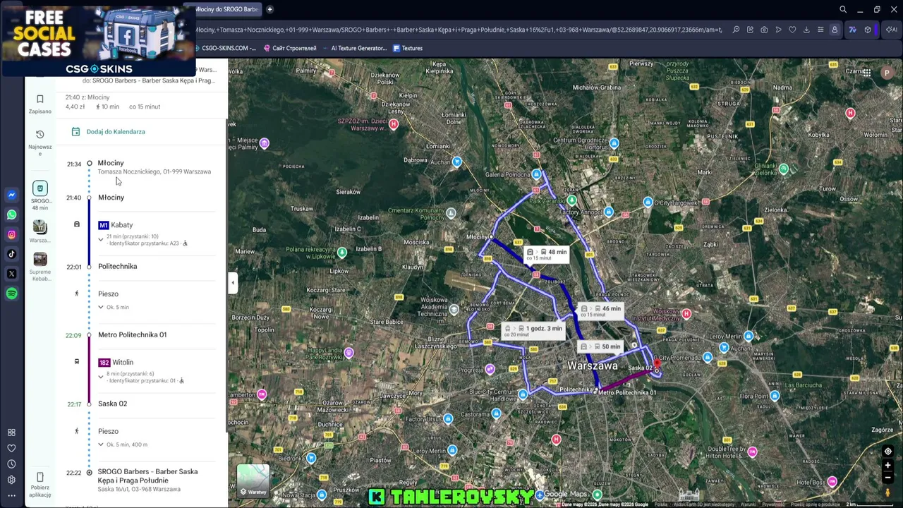Open WhatsApp in the browser sidebar
The width and height of the screenshot is (903, 508).
(11, 214)
